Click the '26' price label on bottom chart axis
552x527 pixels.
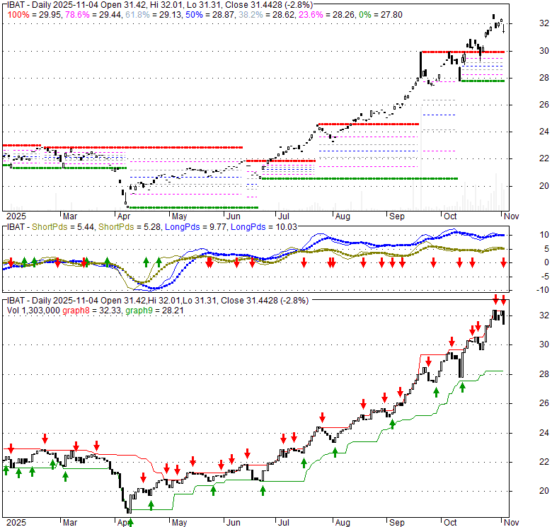coord(544,403)
